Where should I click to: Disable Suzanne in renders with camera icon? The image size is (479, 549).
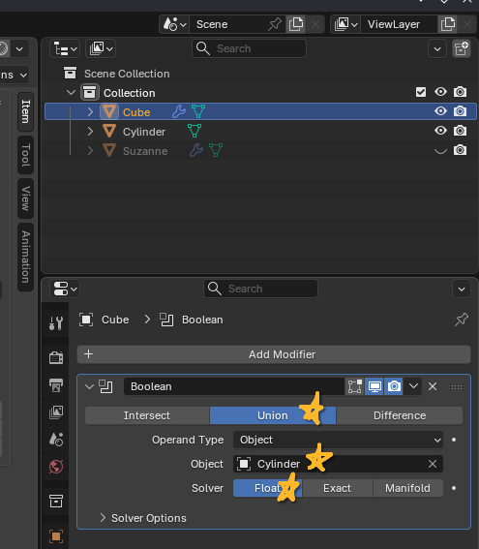point(460,150)
